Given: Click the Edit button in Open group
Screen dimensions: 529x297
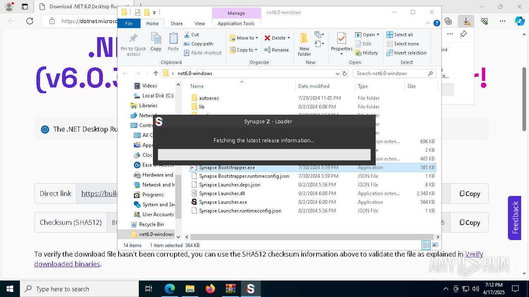Looking at the screenshot, I should click(x=363, y=44).
